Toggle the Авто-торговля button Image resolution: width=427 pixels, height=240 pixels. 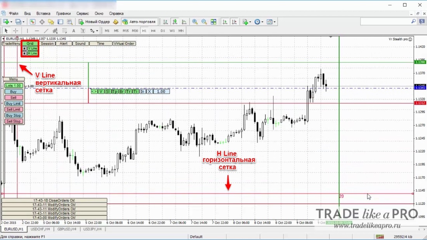139,22
